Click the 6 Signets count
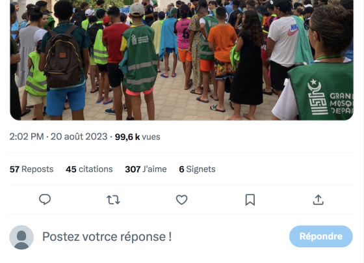 tap(197, 169)
